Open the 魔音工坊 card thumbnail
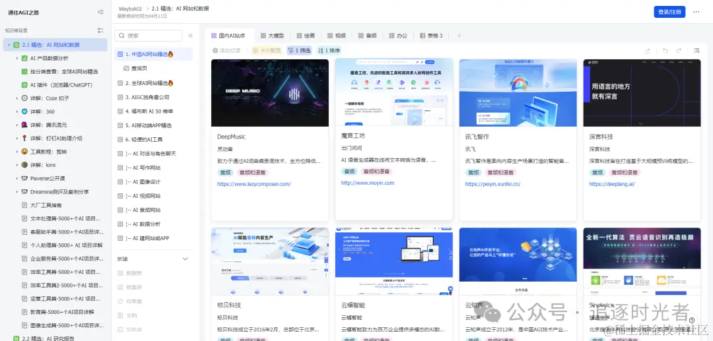Screen dimensions: 713x341 393,92
